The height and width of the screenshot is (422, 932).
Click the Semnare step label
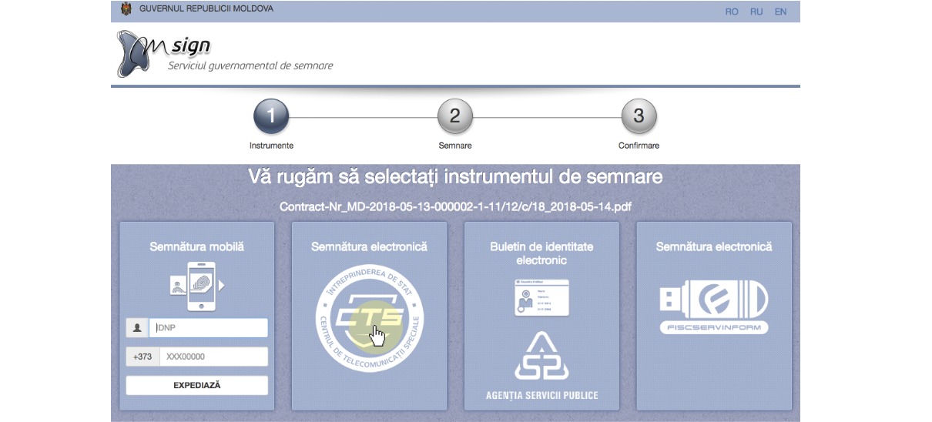[x=454, y=145]
